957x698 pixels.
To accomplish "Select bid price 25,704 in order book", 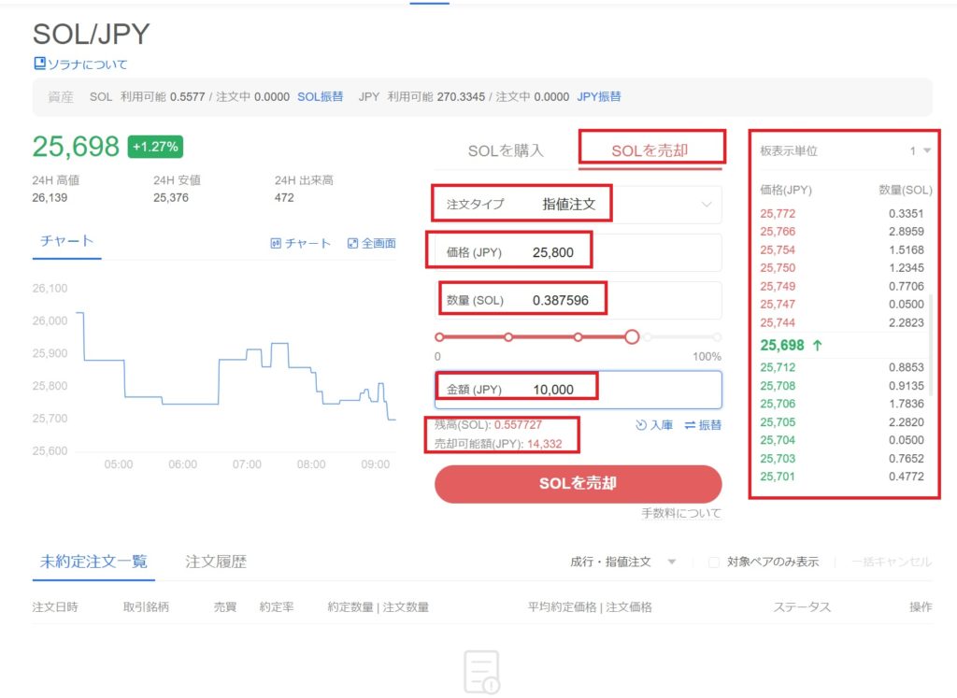I will point(778,440).
